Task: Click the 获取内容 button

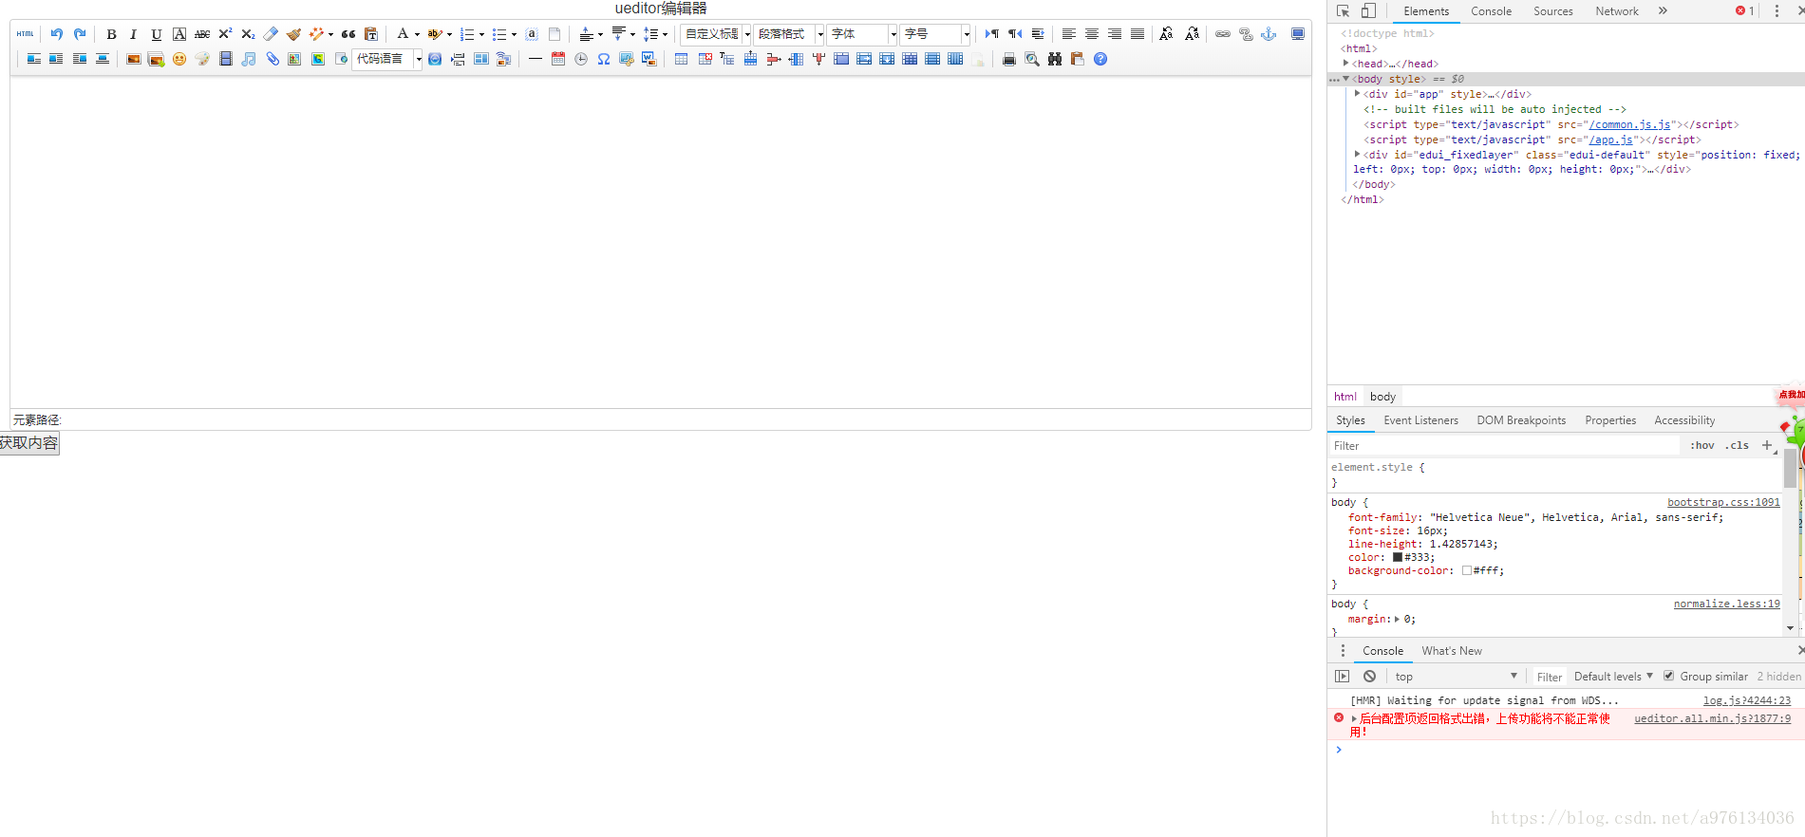Action: tap(28, 443)
